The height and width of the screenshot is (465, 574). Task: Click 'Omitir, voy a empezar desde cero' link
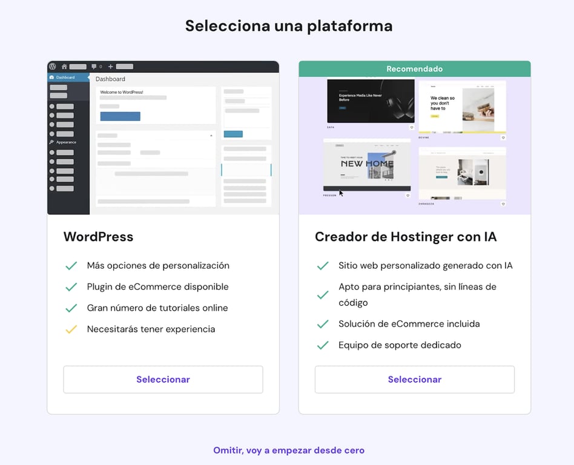[289, 450]
